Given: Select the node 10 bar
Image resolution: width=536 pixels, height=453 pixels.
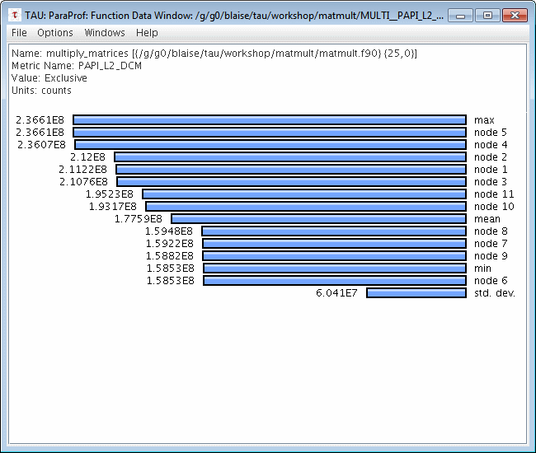Looking at the screenshot, I should (x=306, y=207).
